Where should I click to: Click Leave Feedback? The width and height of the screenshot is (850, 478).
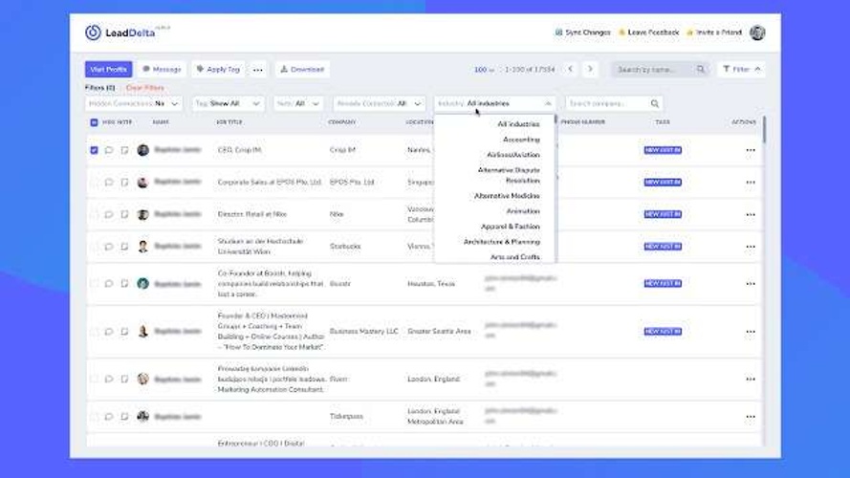649,33
